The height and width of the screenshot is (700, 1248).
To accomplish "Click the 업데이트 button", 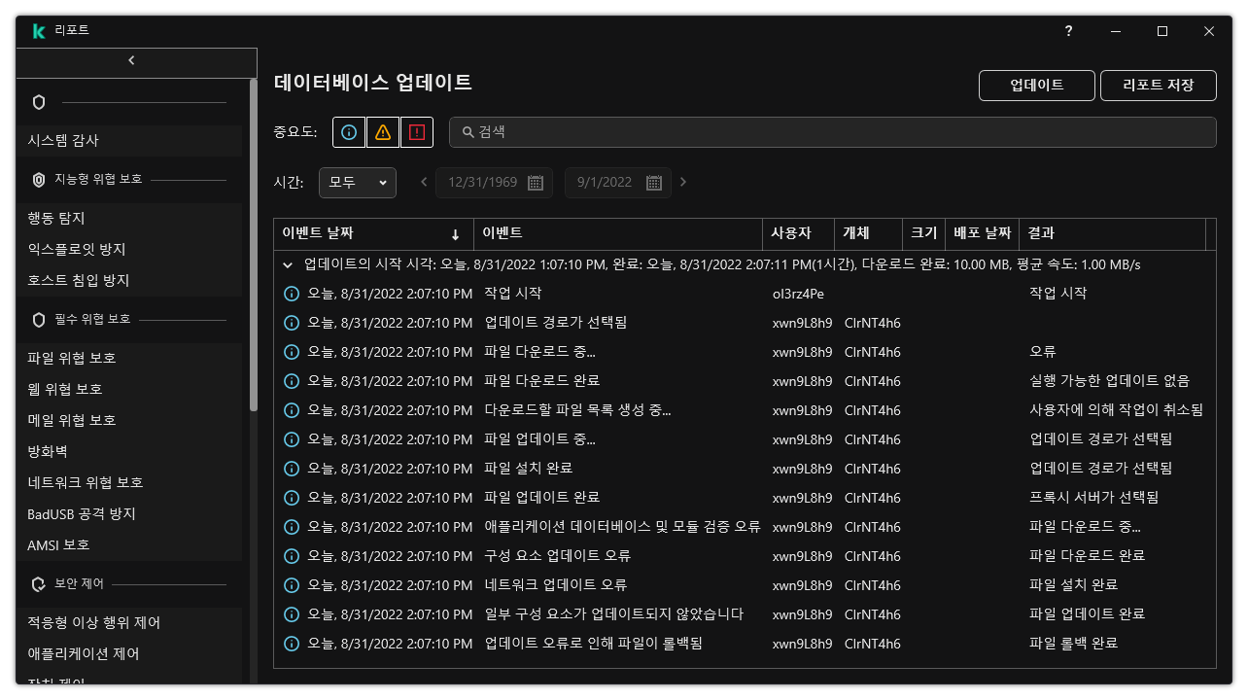I will (x=1036, y=86).
